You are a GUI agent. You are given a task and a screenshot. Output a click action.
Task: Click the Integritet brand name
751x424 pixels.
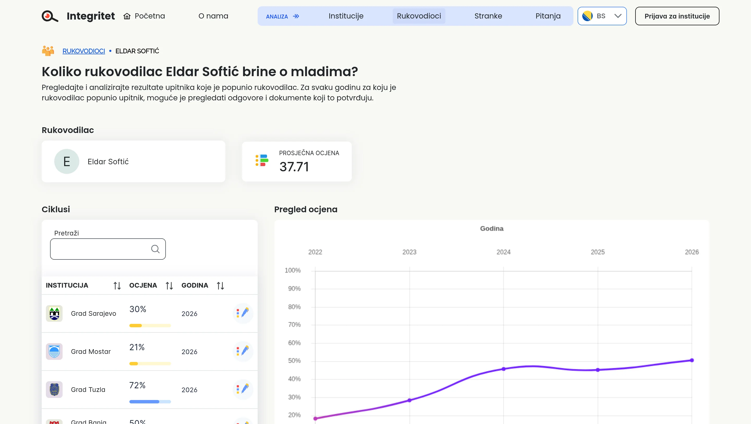[91, 16]
